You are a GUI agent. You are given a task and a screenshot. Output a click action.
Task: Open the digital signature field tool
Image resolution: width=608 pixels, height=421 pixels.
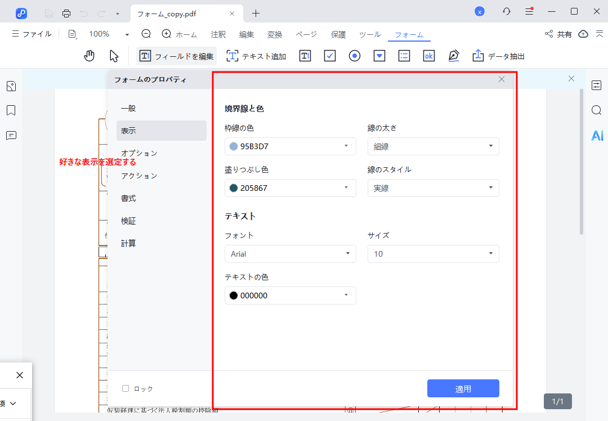(454, 55)
